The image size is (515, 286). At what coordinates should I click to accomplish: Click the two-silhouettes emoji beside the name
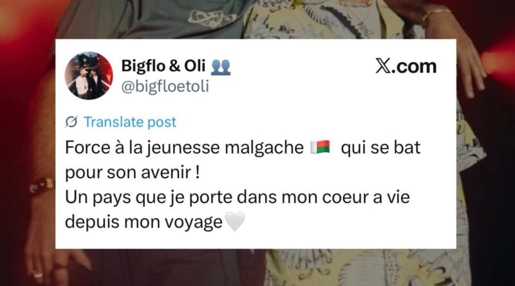point(220,67)
